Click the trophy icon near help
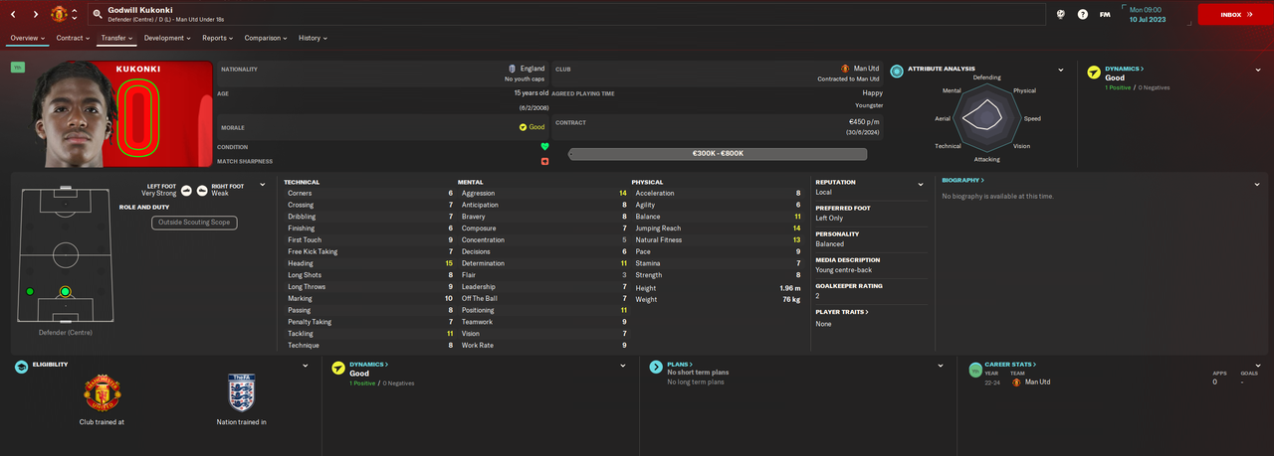This screenshot has height=456, width=1274. tap(1061, 14)
